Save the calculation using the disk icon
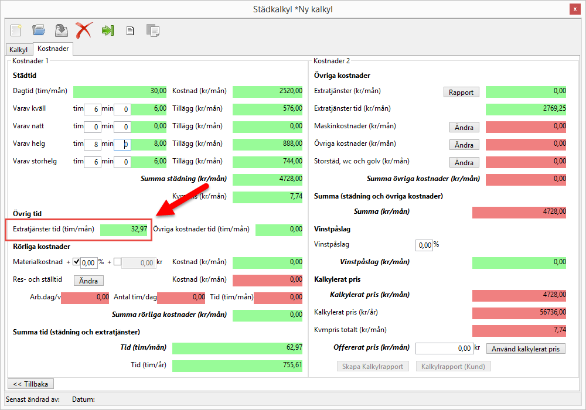 point(61,30)
